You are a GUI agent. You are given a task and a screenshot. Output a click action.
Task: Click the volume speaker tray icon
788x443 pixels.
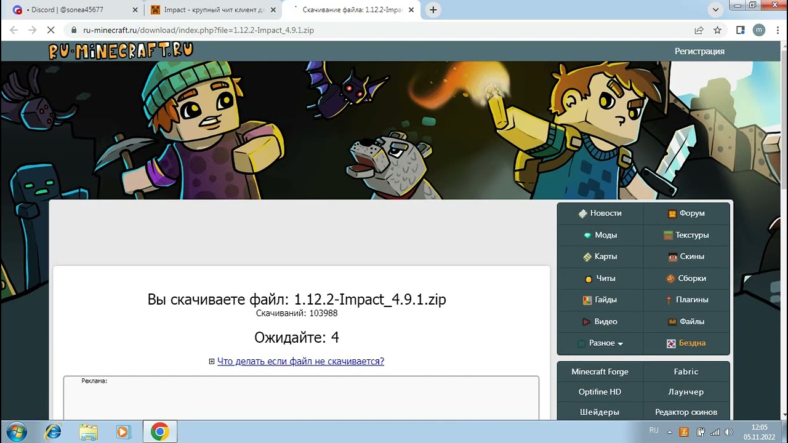(730, 431)
